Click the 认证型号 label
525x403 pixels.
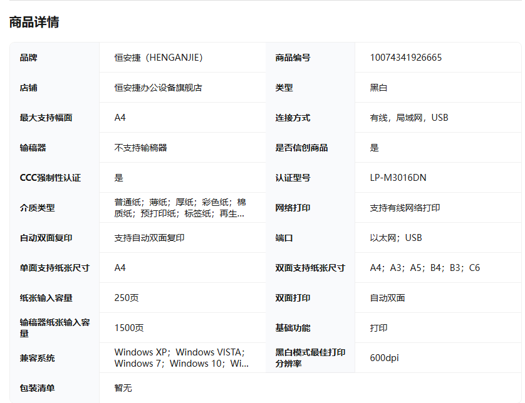pyautogui.click(x=293, y=178)
